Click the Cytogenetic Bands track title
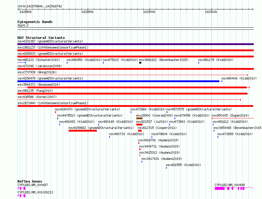Image resolution: width=262 pixels, height=199 pixels. pyautogui.click(x=35, y=22)
